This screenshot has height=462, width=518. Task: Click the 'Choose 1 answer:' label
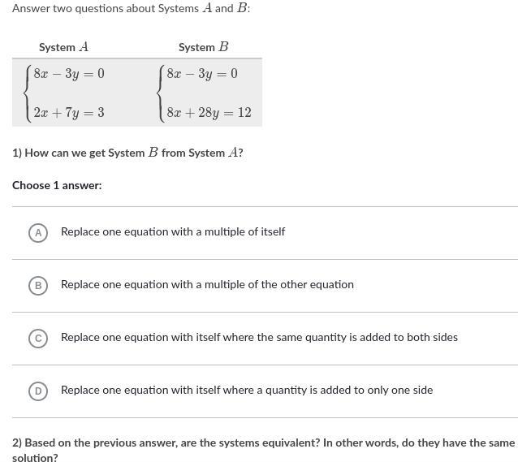tap(57, 185)
